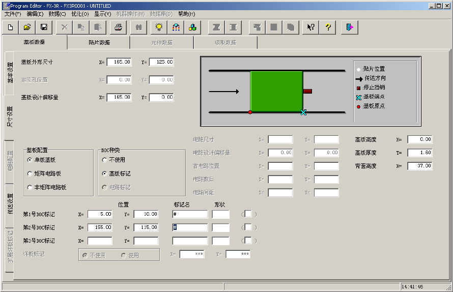453x292 pixels.
Task: Select the 矩阵电路板 radio button
Action: click(30, 173)
